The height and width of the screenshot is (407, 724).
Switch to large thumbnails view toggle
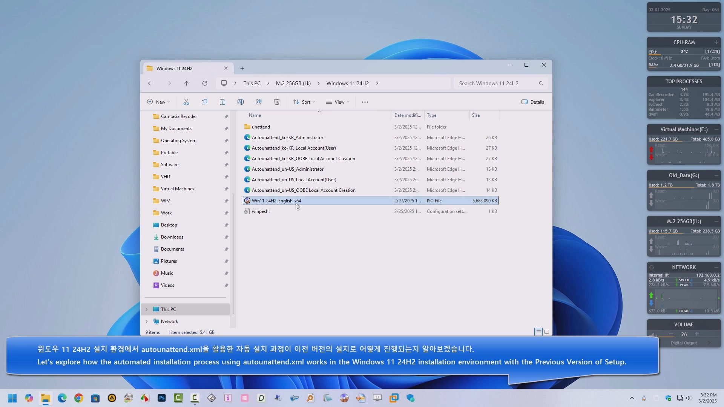coord(547,332)
